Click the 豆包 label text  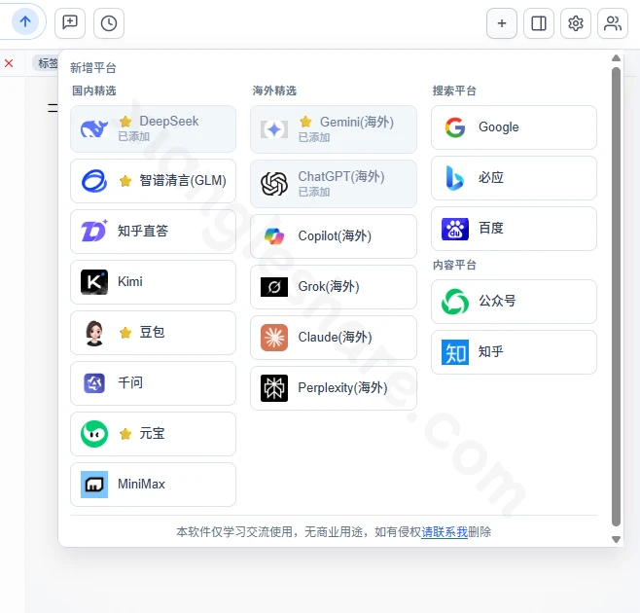[153, 332]
